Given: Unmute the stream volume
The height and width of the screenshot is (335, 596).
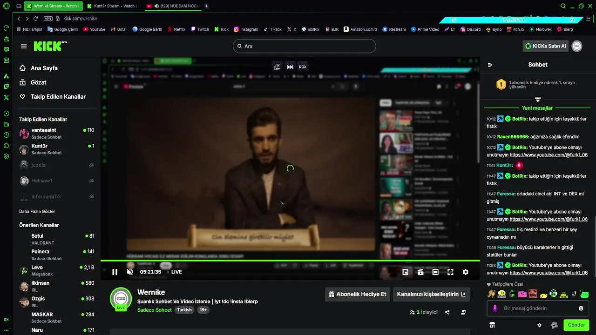Looking at the screenshot, I should (130, 272).
